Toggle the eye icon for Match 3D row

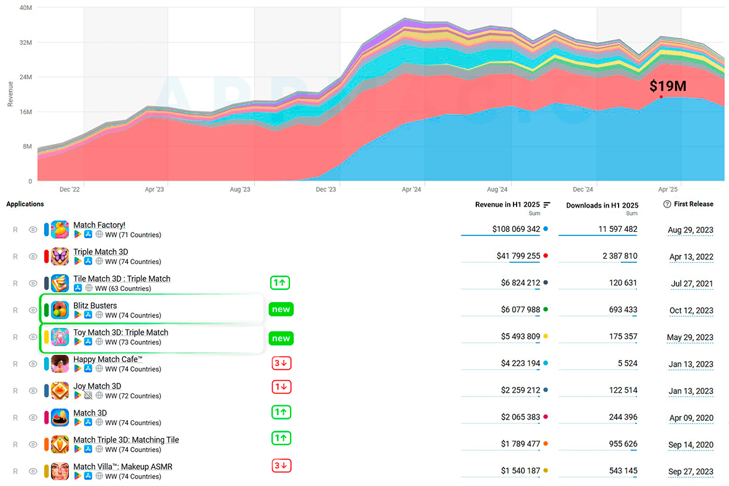coord(33,418)
